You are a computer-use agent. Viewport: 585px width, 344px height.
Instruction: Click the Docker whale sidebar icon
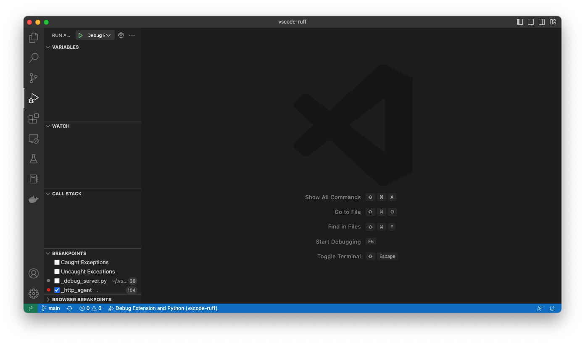coord(33,199)
